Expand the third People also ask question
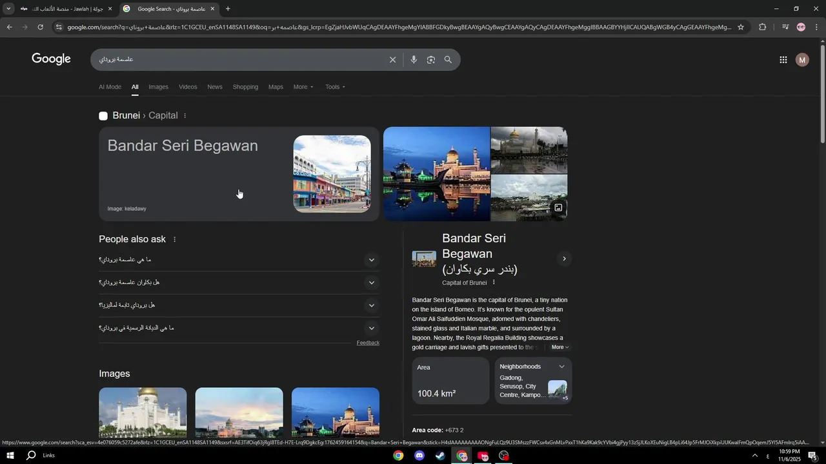 [x=371, y=305]
